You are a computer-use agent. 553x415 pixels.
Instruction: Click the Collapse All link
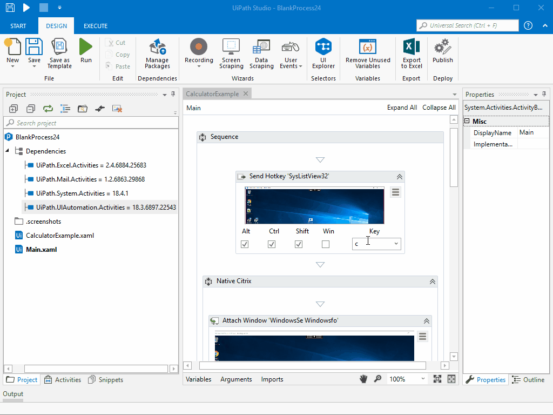point(439,108)
